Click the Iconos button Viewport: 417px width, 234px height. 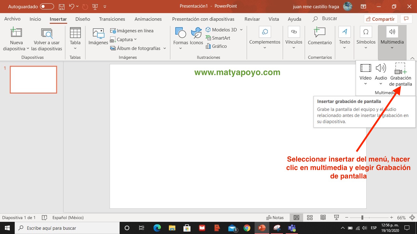(x=196, y=36)
